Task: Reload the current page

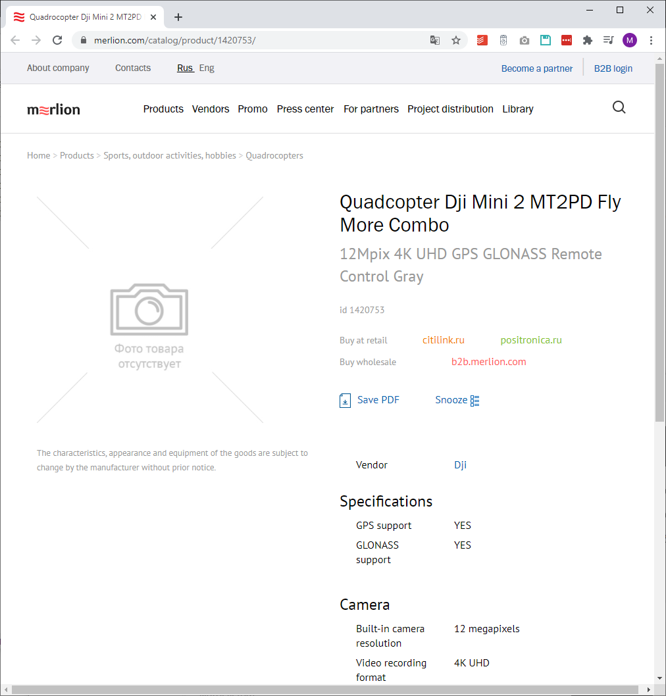Action: pyautogui.click(x=57, y=40)
